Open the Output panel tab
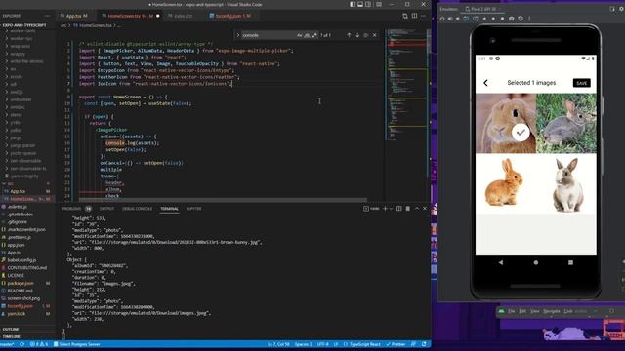Screen dimensions: 625x351 (x=106, y=209)
